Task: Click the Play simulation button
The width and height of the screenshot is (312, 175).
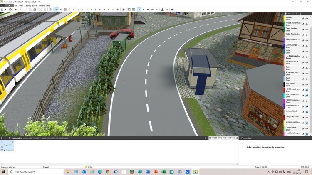Action: click(144, 10)
